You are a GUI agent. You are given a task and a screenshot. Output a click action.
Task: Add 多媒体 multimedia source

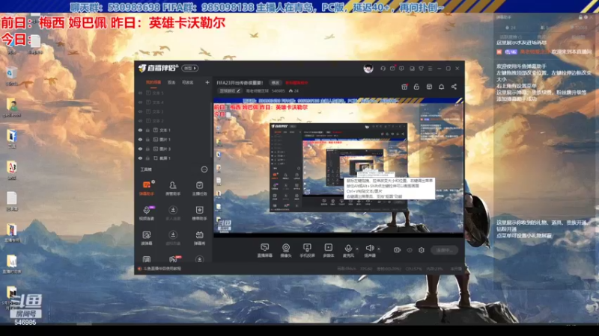[328, 250]
